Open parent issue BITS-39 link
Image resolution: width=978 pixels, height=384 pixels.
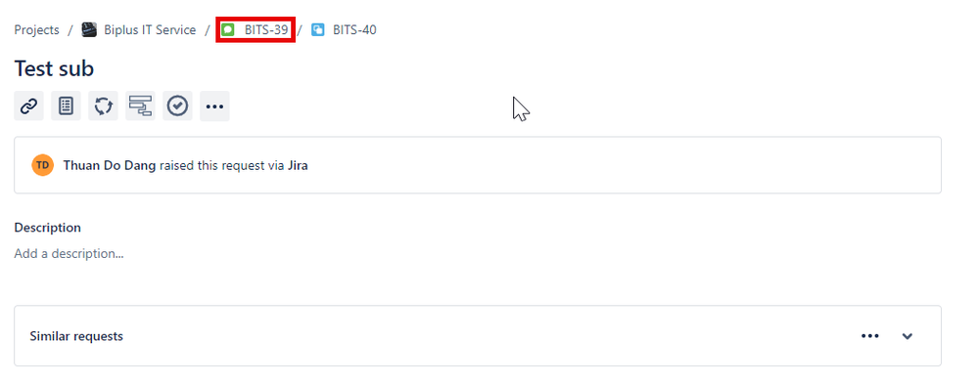pos(266,30)
